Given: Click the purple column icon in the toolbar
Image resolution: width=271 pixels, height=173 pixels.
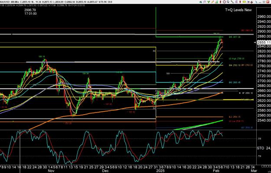Looking at the screenshot, I should [236, 2].
